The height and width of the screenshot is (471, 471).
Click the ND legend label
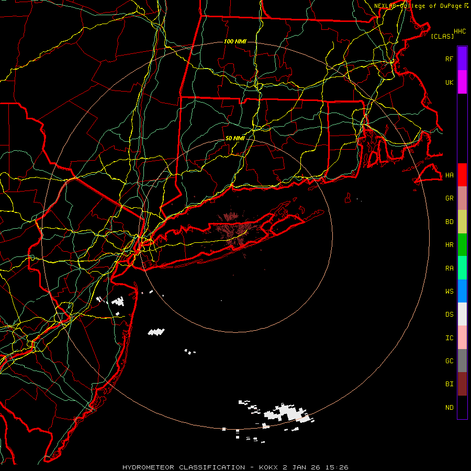click(450, 408)
